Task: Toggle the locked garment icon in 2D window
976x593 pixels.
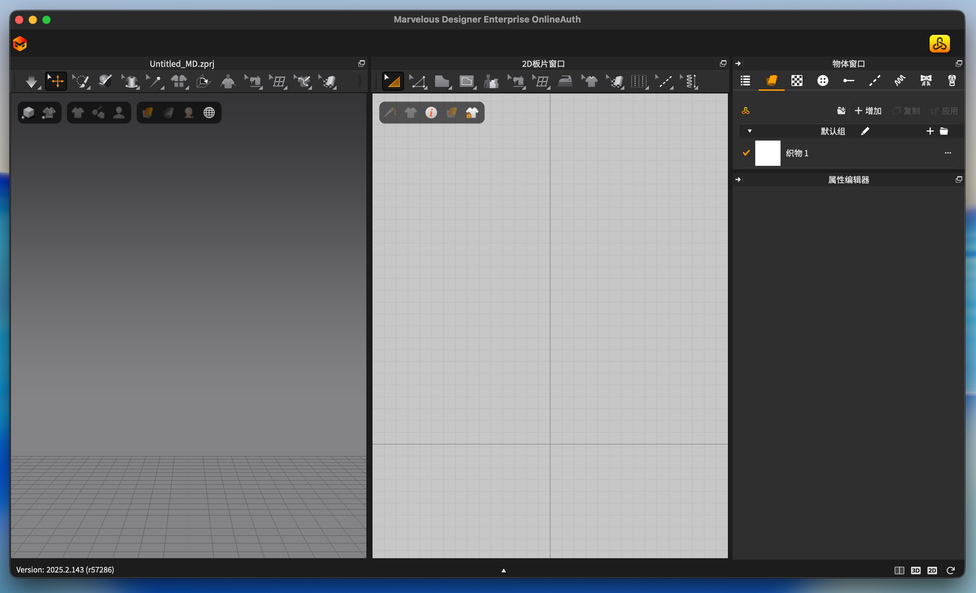Action: pos(472,113)
